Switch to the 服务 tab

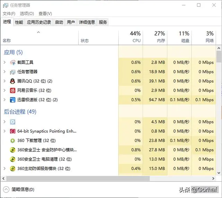point(103,22)
